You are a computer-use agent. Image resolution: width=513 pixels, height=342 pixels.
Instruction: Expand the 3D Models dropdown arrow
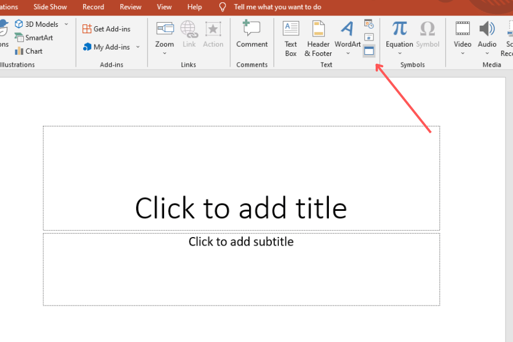[66, 24]
